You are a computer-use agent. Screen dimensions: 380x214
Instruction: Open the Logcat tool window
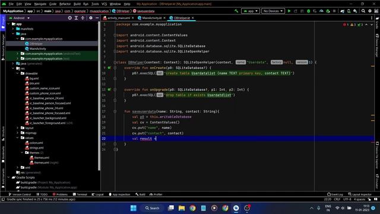[97, 194]
